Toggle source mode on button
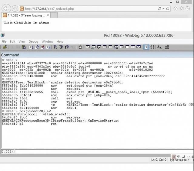 click(x=146, y=47)
